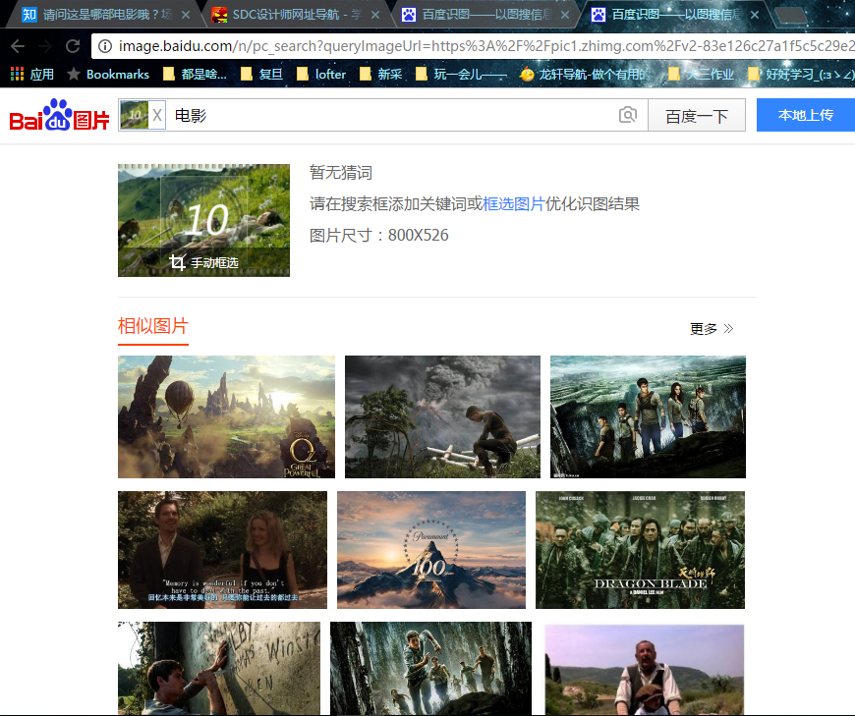The image size is (855, 716).
Task: Open the Bookmarks star icon
Action: pyautogui.click(x=74, y=74)
